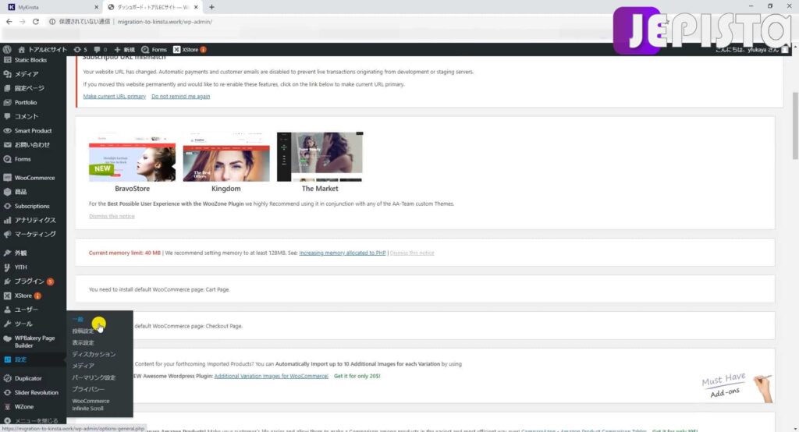Open the Subscriptions sidebar icon
Image resolution: width=799 pixels, height=432 pixels.
click(x=7, y=207)
